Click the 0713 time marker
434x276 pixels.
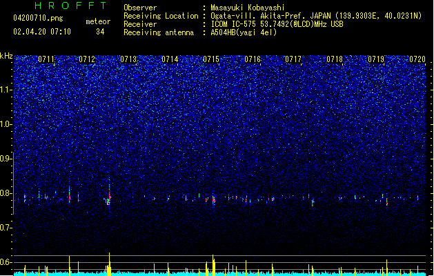(x=128, y=59)
